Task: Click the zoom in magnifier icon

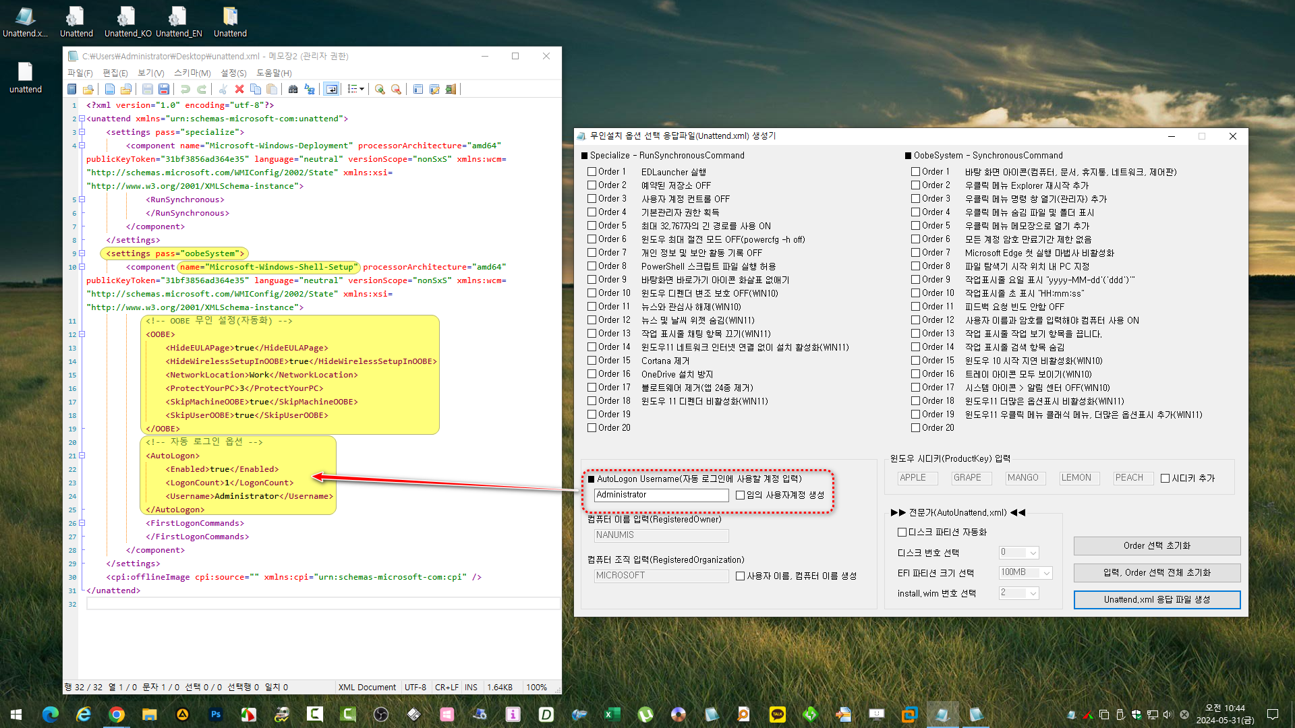Action: 380,89
